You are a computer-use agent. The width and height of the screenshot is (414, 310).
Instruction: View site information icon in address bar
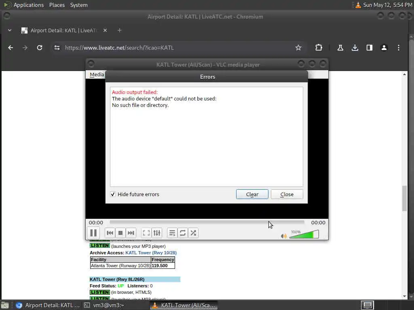coord(57,48)
